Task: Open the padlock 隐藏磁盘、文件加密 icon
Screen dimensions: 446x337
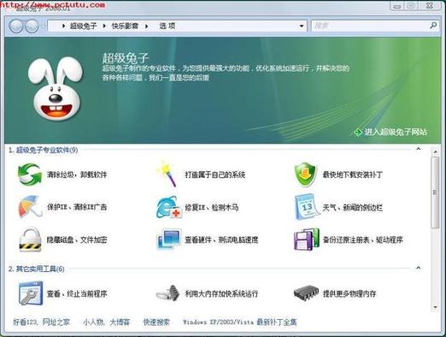Action: pos(30,239)
